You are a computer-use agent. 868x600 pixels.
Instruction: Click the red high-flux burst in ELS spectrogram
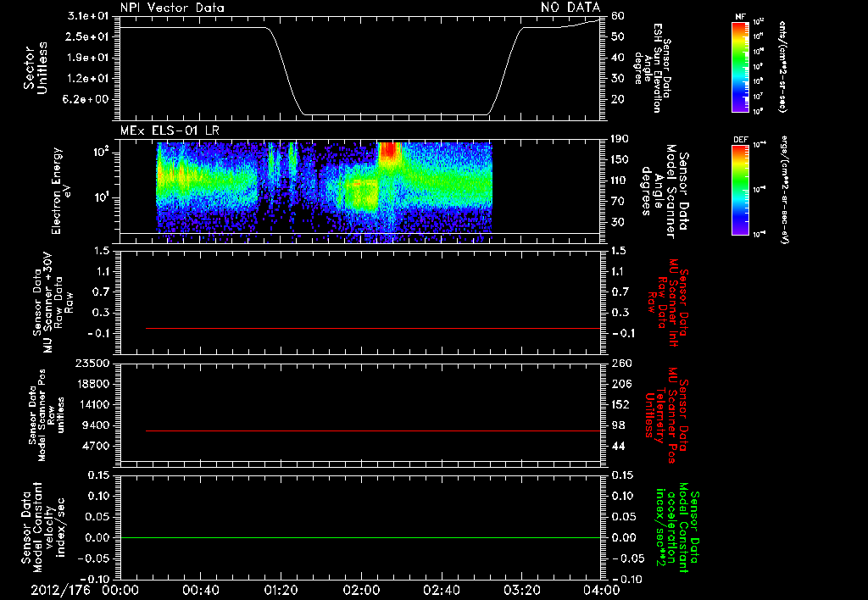click(x=390, y=153)
